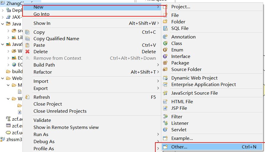This screenshot has width=265, height=152.
Task: Select the zhssm3 project in explorer
Action: (x=14, y=140)
